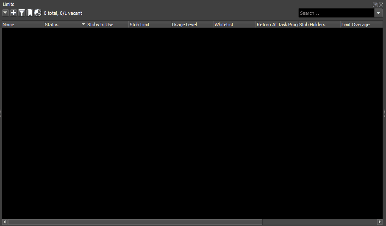Click Return At Task Progress header

click(x=277, y=25)
